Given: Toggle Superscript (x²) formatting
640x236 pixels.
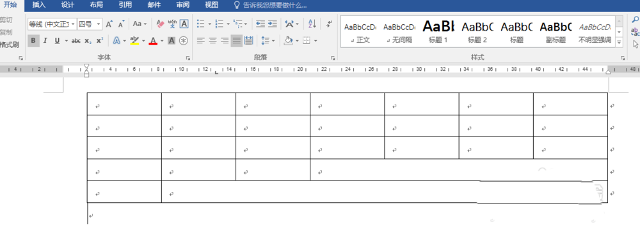Looking at the screenshot, I should coord(100,41).
